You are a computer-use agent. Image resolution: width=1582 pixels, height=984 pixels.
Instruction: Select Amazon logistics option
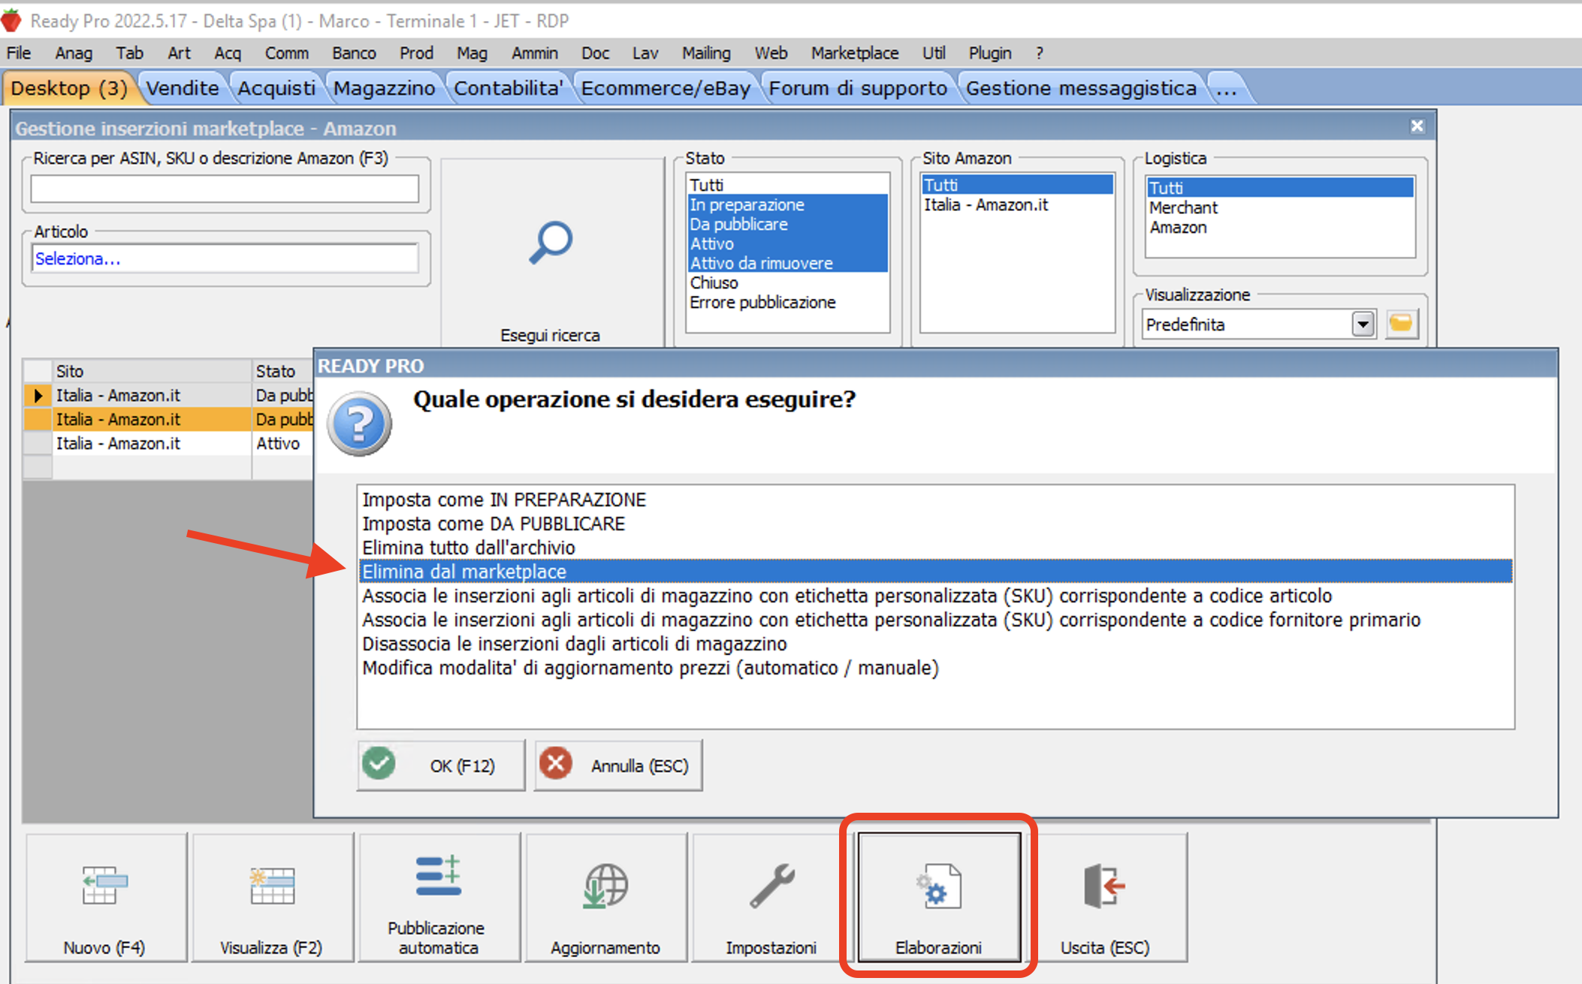click(x=1280, y=227)
